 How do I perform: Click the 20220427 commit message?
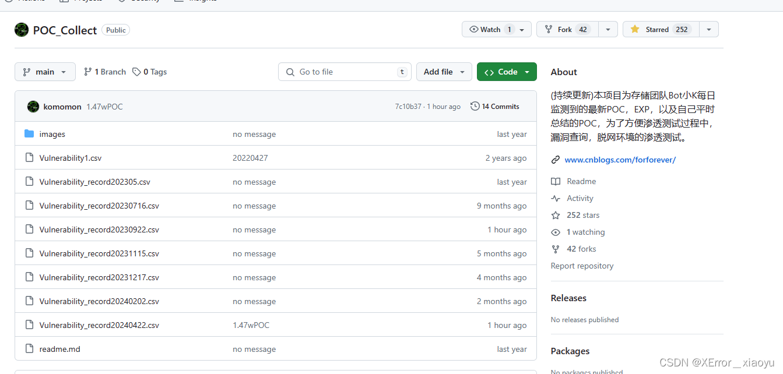(250, 158)
